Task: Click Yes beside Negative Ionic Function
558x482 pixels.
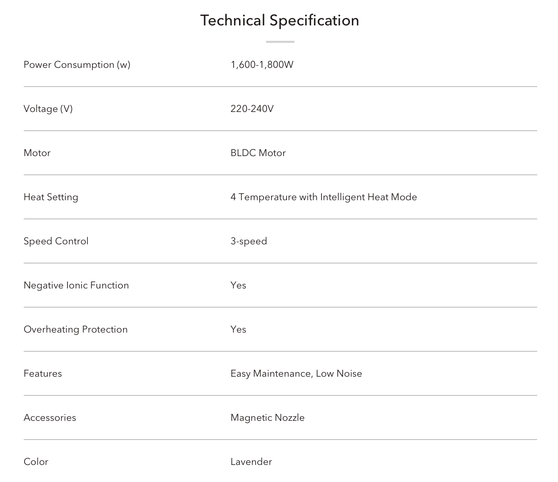Action: pos(239,286)
